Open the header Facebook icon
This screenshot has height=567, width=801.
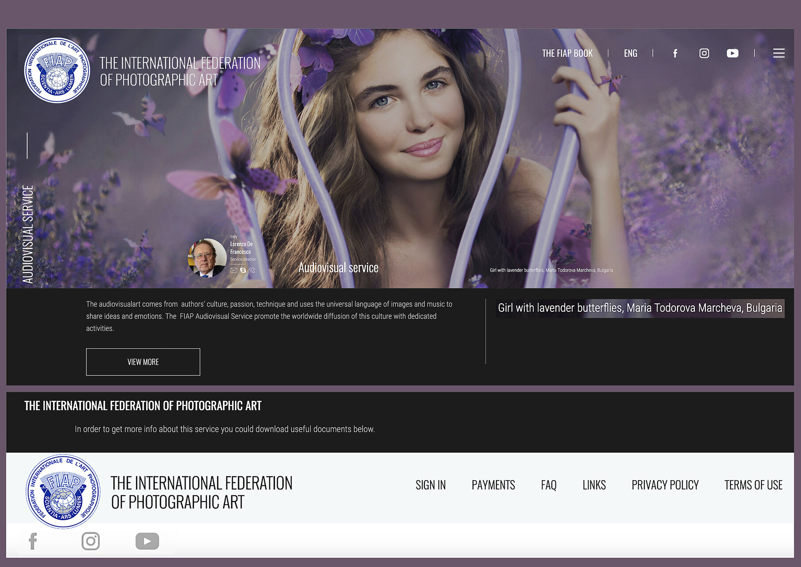tap(675, 54)
